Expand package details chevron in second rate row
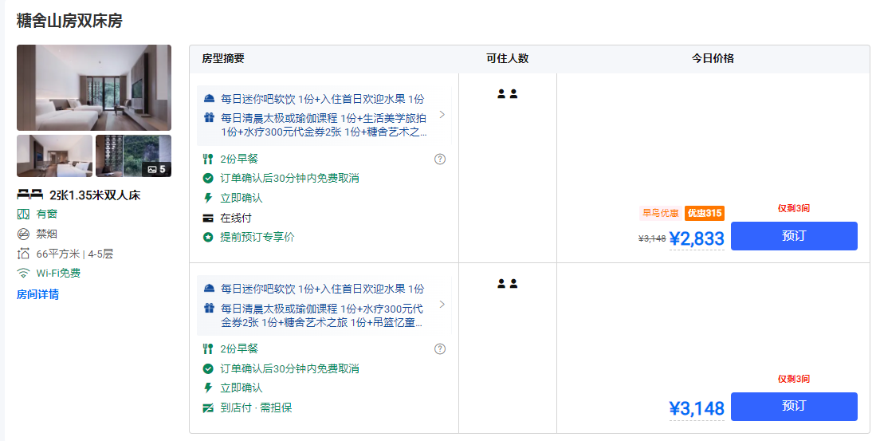The height and width of the screenshot is (441, 876). (442, 304)
